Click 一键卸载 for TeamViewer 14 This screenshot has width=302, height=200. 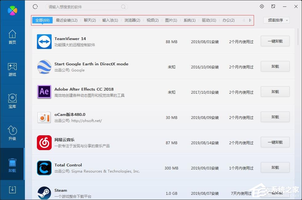[275, 41]
